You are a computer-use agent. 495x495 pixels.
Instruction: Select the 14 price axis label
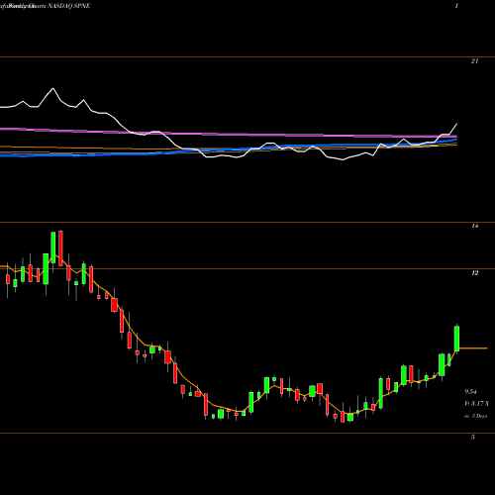click(x=474, y=226)
